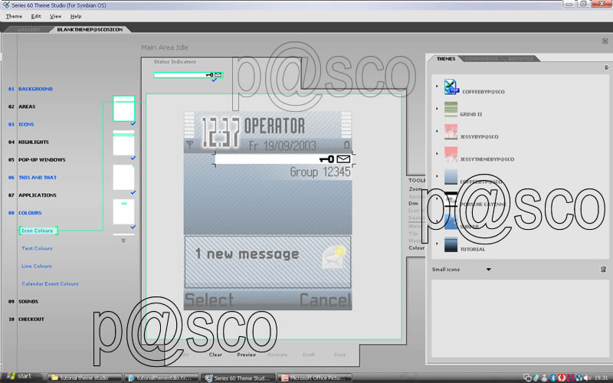Expand the TUTORIAL theme entry
This screenshot has height=383, width=613.
(x=437, y=244)
